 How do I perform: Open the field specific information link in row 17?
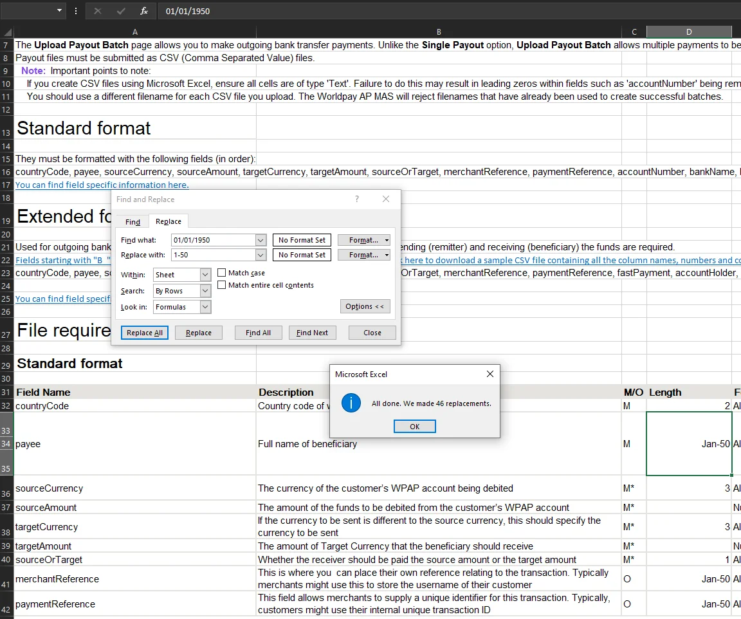102,185
